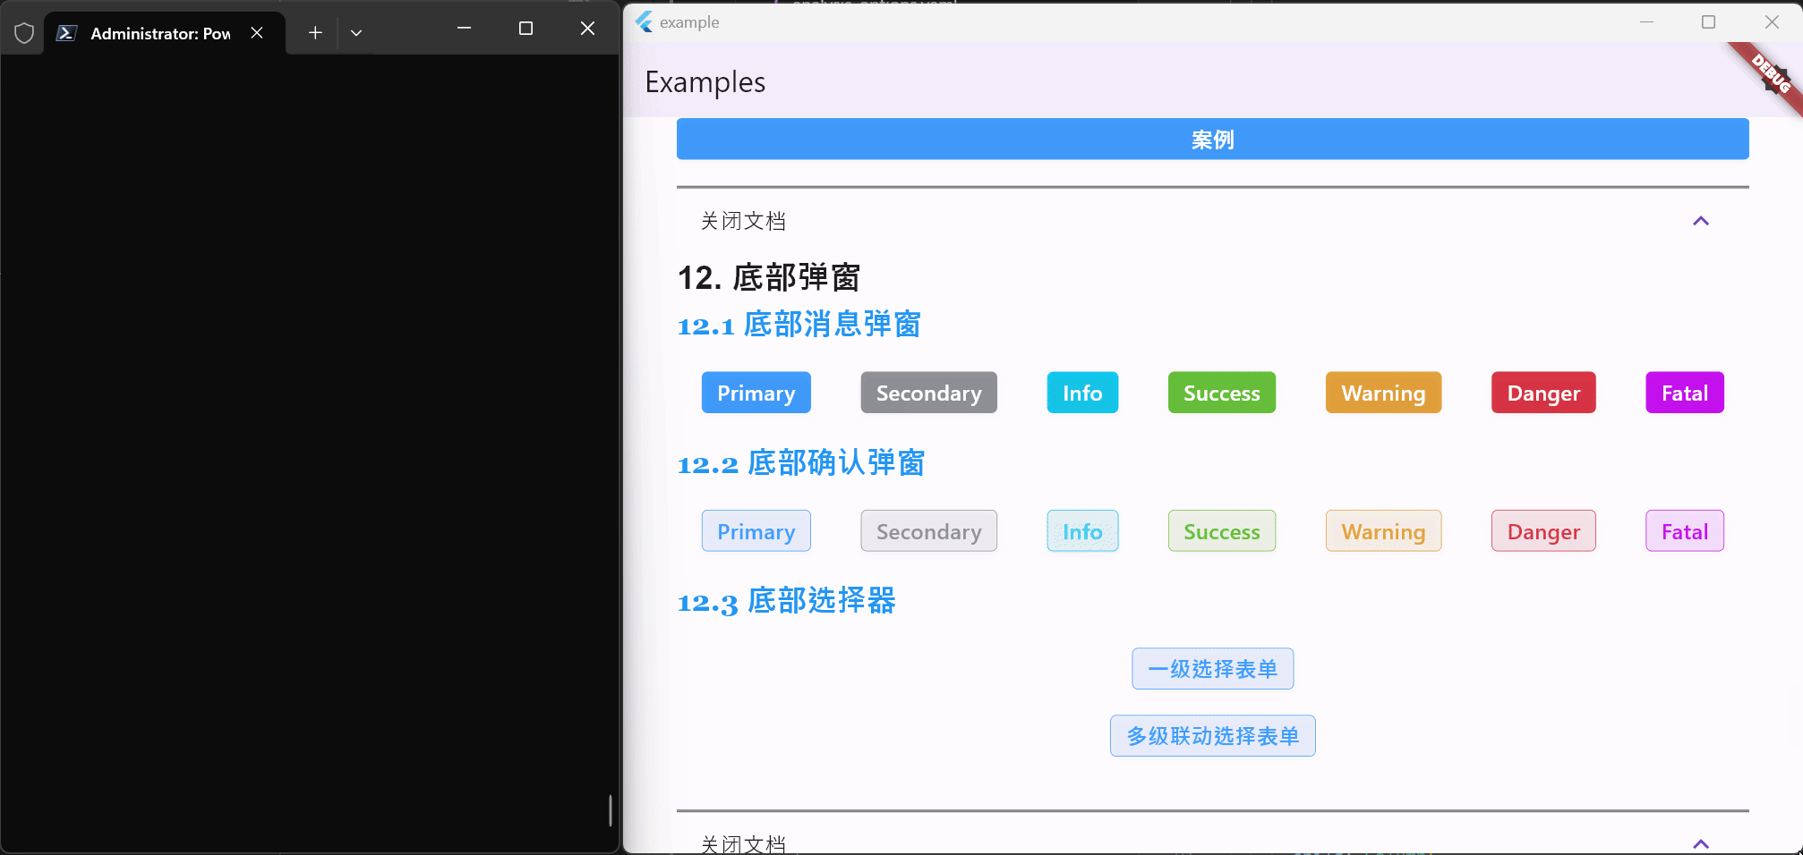Open the 一级选择表单 bottom picker
This screenshot has width=1803, height=855.
pos(1212,668)
